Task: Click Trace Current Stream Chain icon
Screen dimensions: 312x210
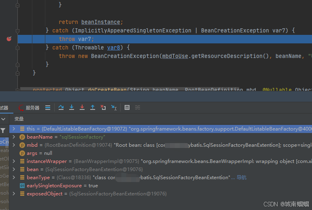Action: (138, 108)
